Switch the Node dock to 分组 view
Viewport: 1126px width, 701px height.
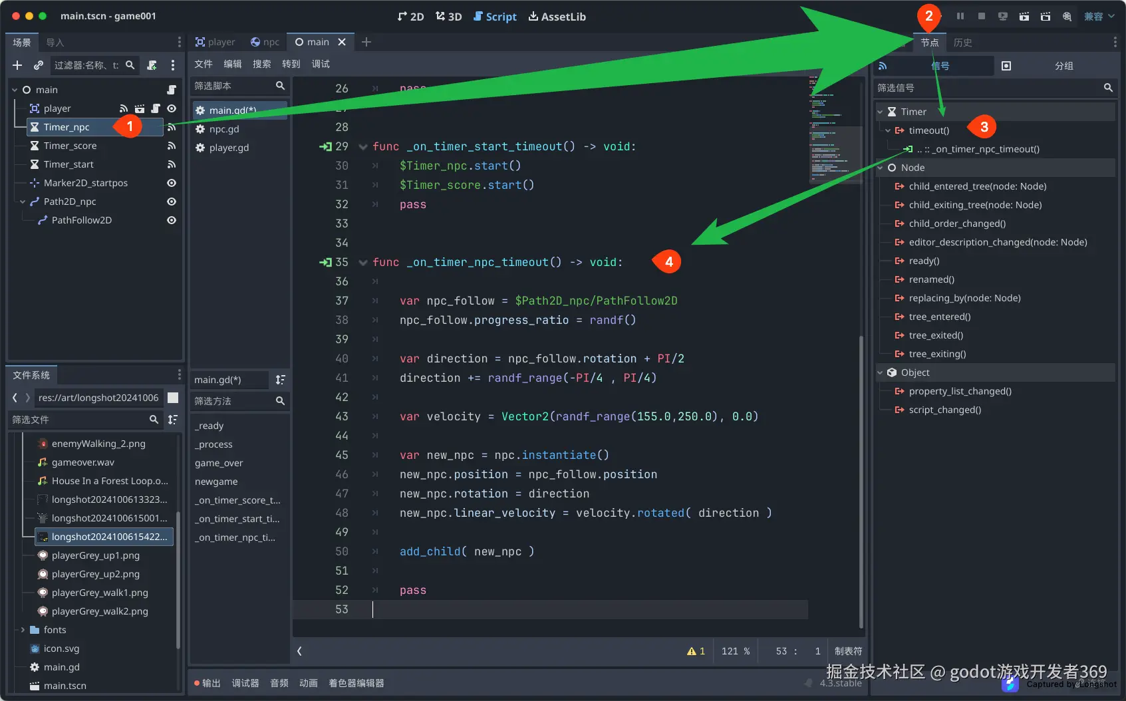pyautogui.click(x=1056, y=66)
